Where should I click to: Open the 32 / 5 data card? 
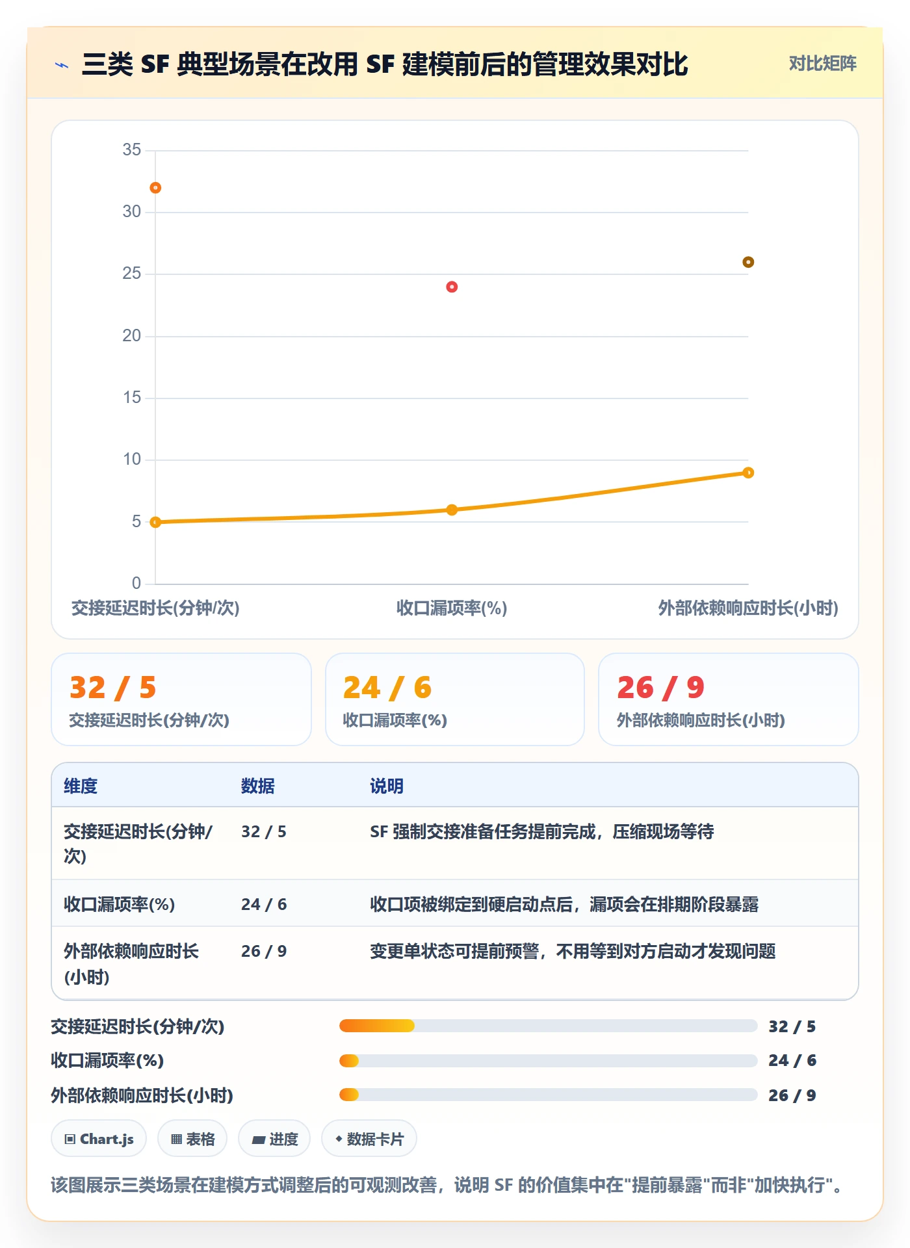181,699
